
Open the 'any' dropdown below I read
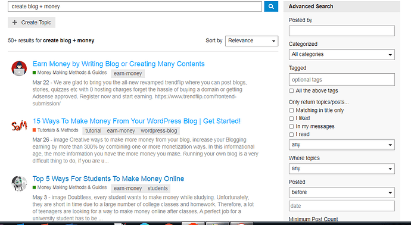pyautogui.click(x=342, y=145)
